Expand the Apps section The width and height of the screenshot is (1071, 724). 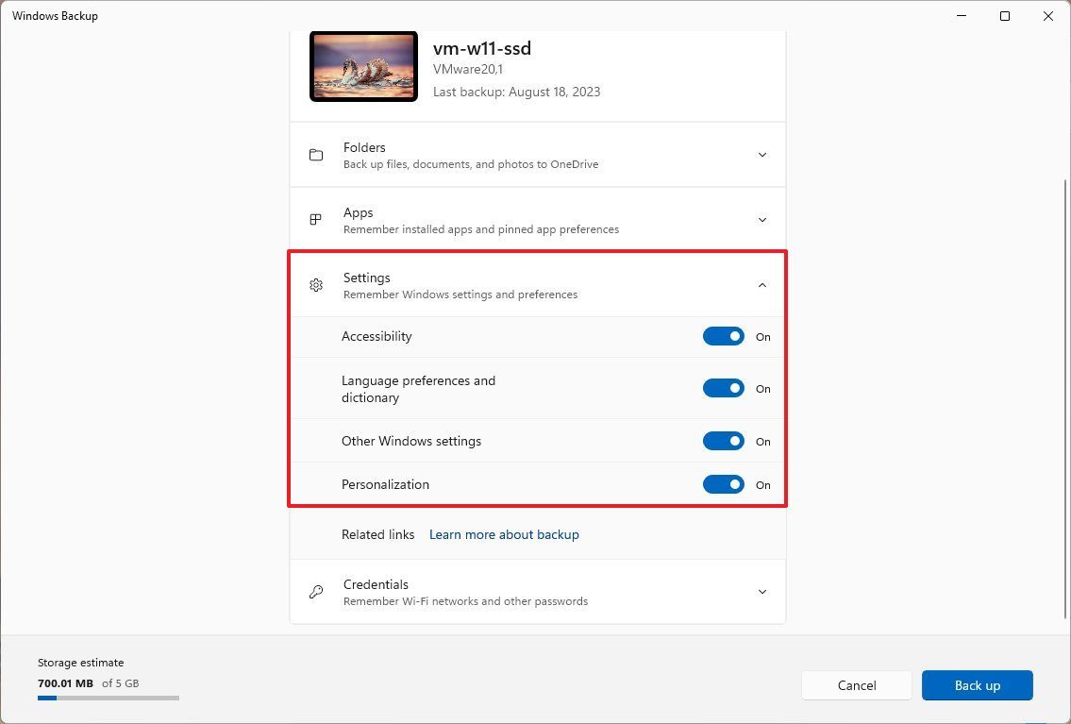coord(761,219)
